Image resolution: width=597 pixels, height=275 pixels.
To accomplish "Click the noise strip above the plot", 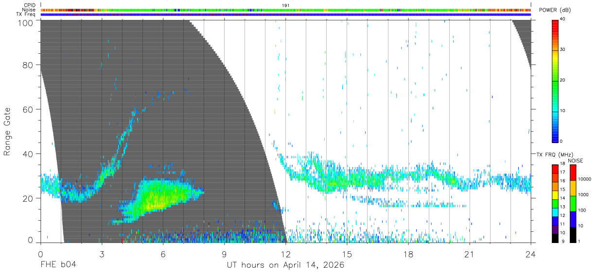I will pyautogui.click(x=285, y=10).
